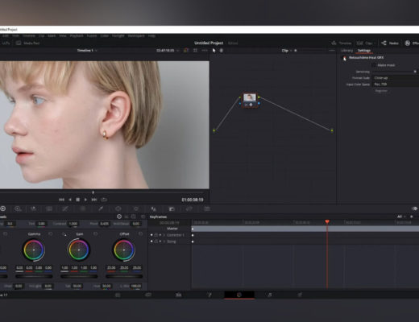This screenshot has height=322, width=419.
Task: Jump to last frame
Action: click(x=94, y=200)
